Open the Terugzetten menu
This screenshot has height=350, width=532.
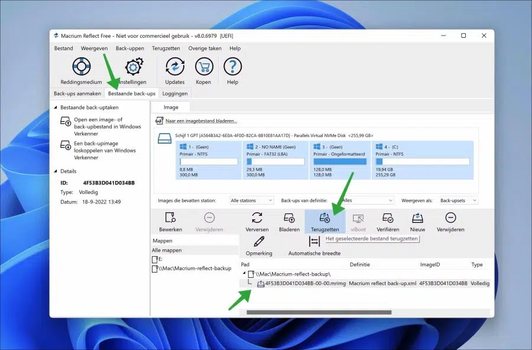(166, 48)
